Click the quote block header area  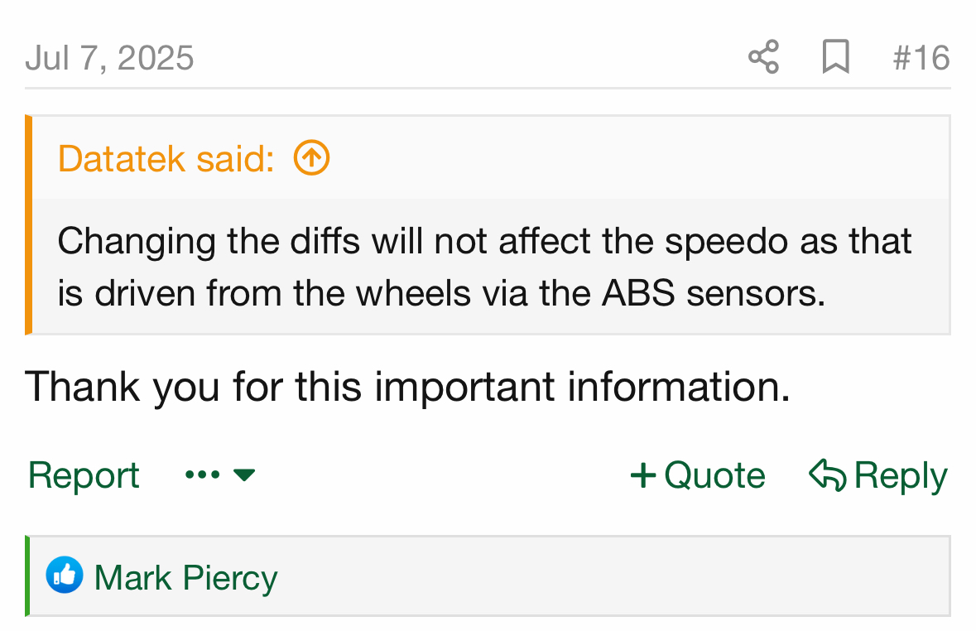[x=491, y=157]
